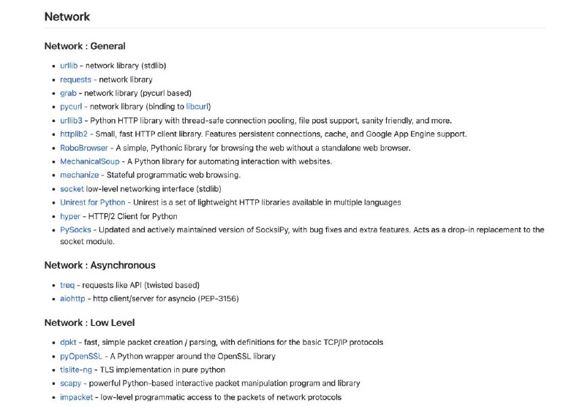Open the urllib library link
This screenshot has width=585, height=412.
70,66
